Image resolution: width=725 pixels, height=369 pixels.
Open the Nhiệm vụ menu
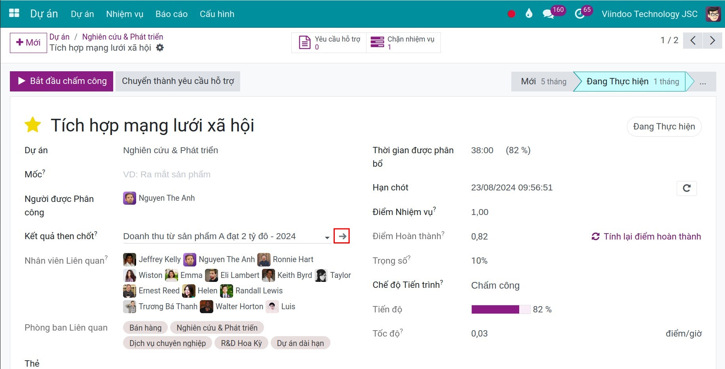[x=125, y=14]
